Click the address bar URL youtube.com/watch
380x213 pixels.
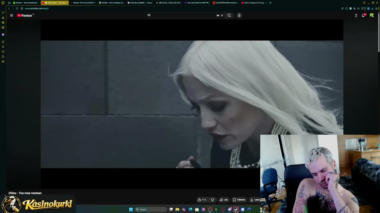pos(37,8)
